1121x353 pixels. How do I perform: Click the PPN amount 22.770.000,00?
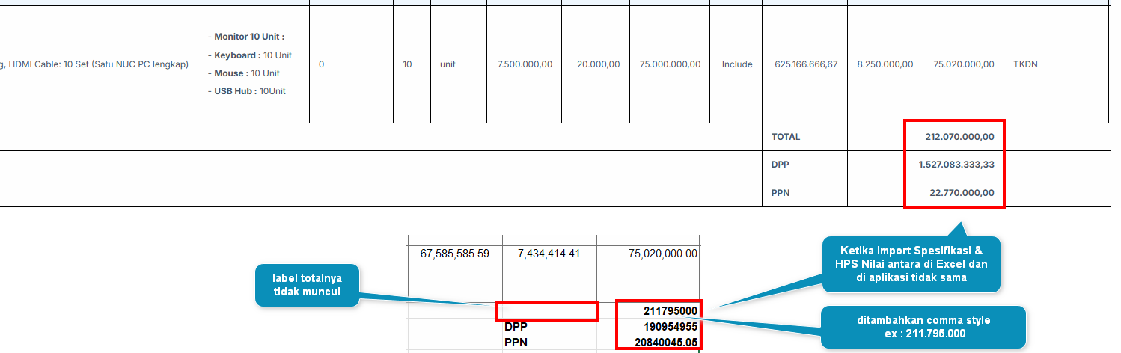coord(962,193)
